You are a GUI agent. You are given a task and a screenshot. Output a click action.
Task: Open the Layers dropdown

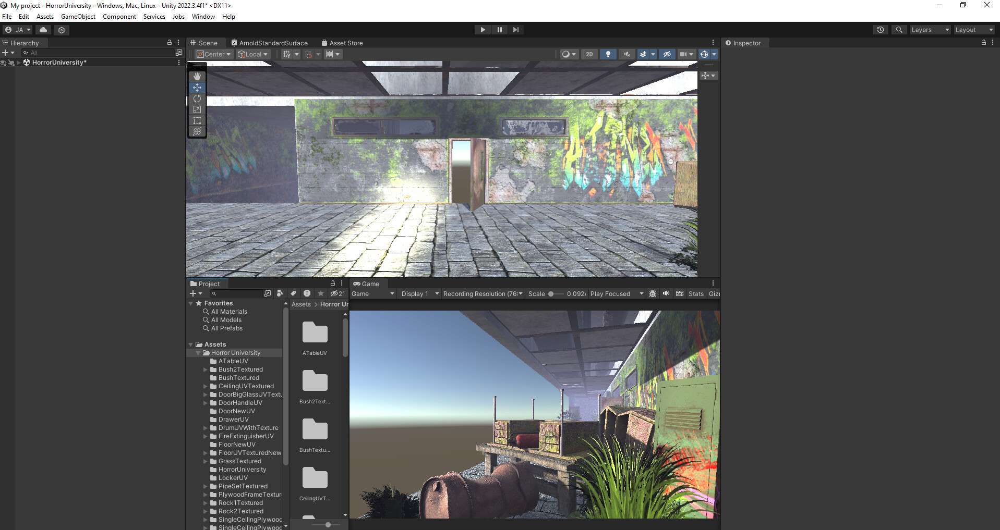pos(930,30)
